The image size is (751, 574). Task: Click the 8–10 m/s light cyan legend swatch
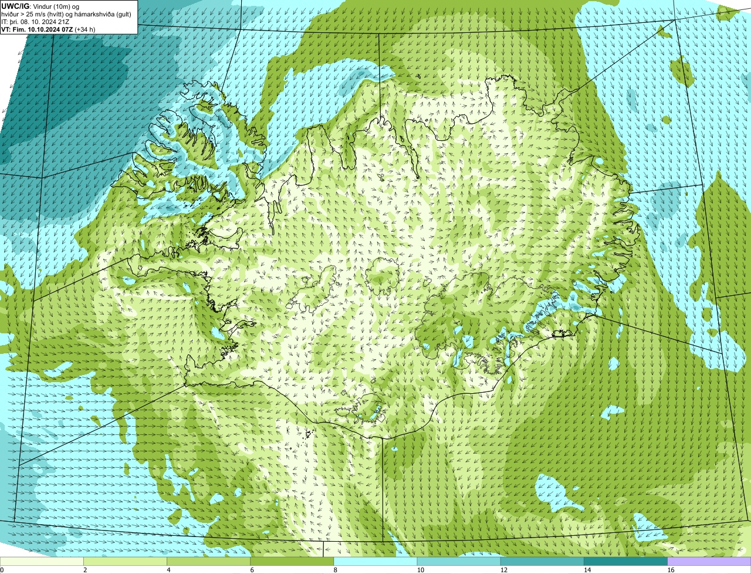coord(375,561)
